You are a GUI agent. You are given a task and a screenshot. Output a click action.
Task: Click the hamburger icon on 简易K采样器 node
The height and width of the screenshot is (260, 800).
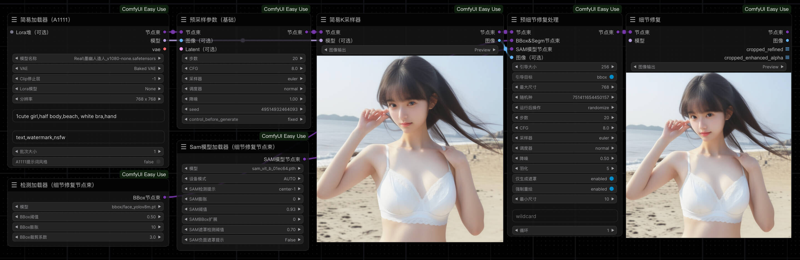tap(323, 19)
